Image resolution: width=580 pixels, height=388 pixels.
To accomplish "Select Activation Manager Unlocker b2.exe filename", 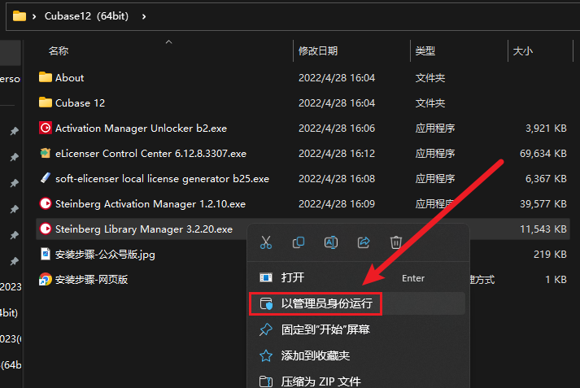I will click(x=141, y=129).
